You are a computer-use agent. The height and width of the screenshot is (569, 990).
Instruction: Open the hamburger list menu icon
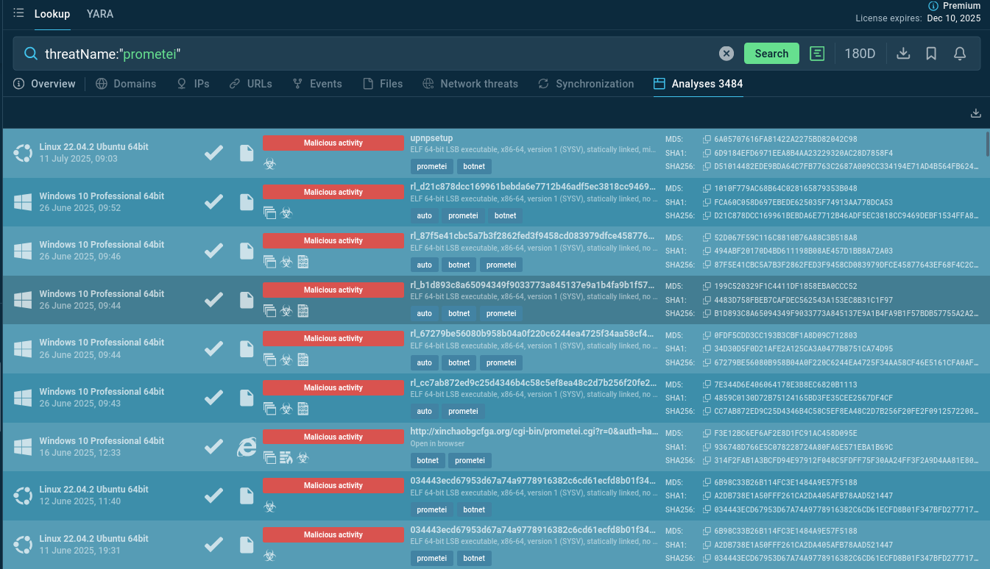(x=18, y=13)
